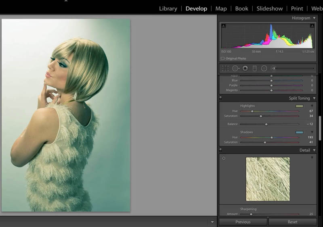Click the detail zoom target picker icon
Screen dimensions: 323x227
point(224,158)
